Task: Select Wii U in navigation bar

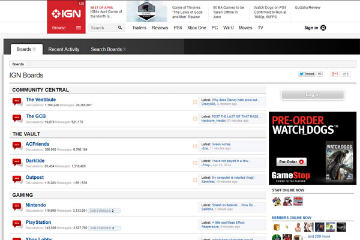Action: point(228,28)
